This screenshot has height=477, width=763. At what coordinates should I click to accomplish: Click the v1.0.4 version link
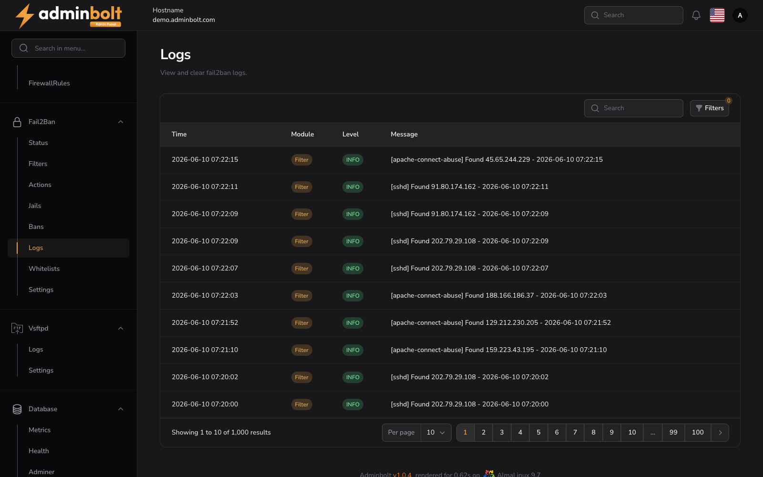pos(402,474)
